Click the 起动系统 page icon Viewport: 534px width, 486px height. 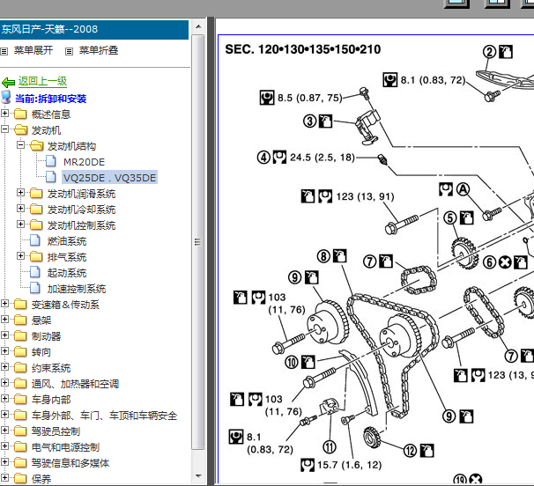(35, 271)
